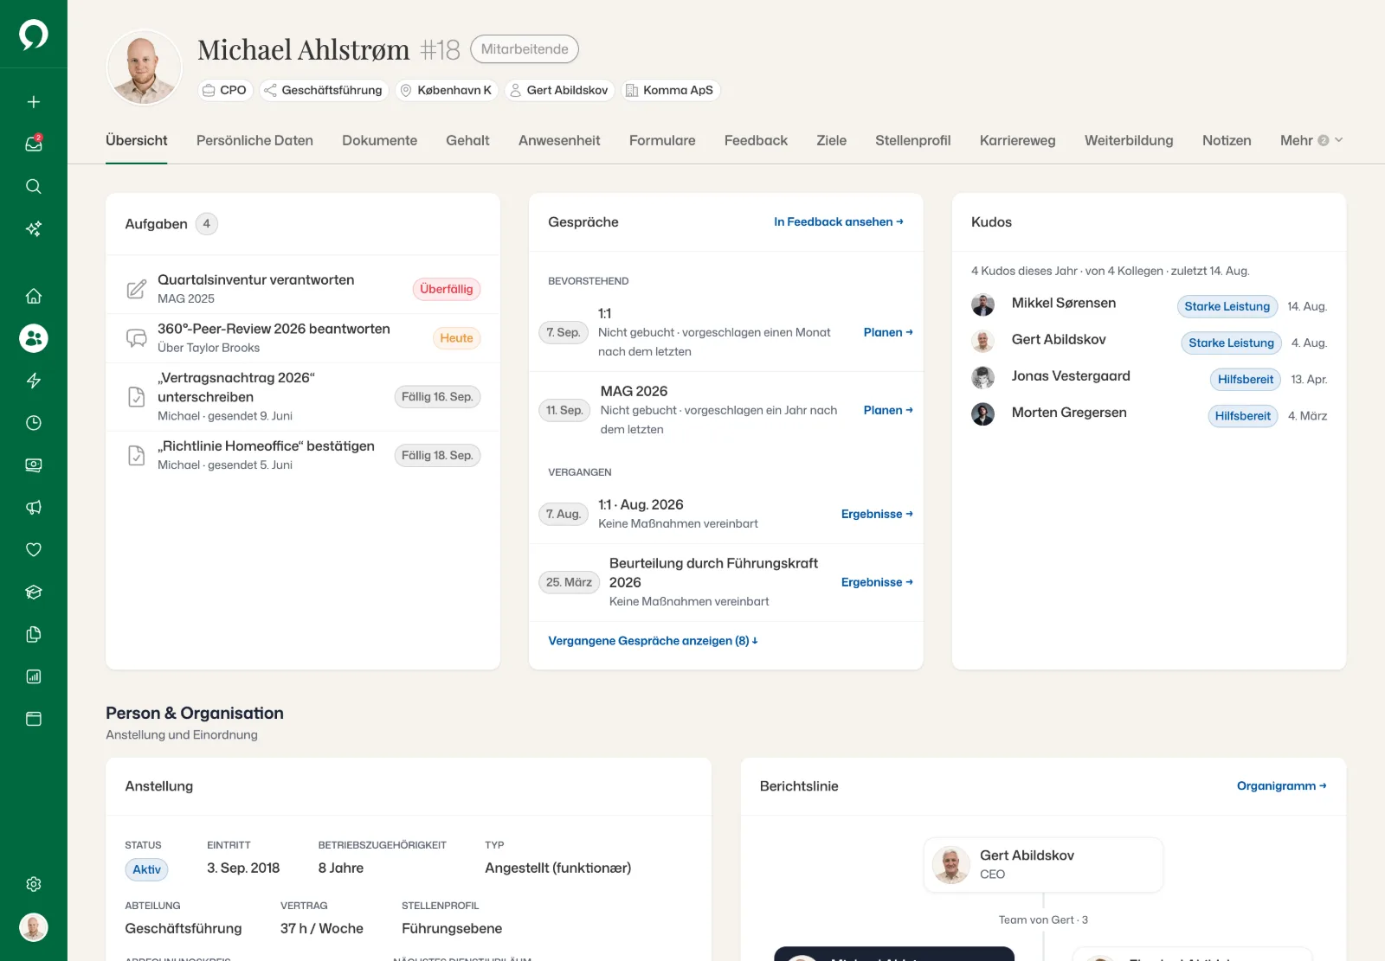
Task: Open the bar chart reports sidebar icon
Action: click(34, 676)
